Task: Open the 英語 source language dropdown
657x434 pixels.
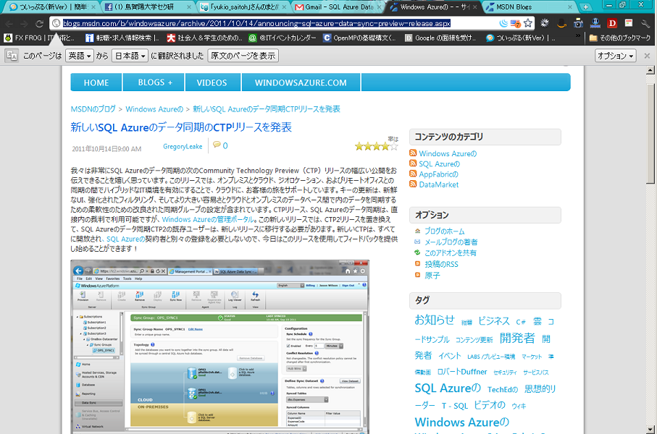Action: point(80,56)
